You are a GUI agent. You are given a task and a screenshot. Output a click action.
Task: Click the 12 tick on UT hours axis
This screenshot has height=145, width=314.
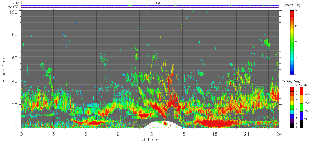[150, 134]
